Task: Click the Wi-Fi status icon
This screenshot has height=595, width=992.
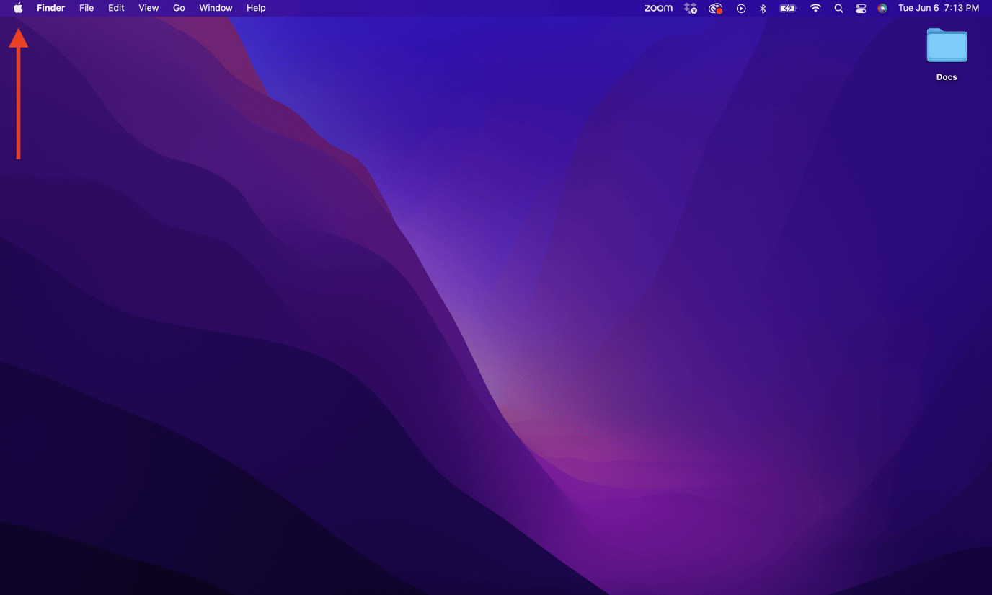Action: (x=815, y=8)
